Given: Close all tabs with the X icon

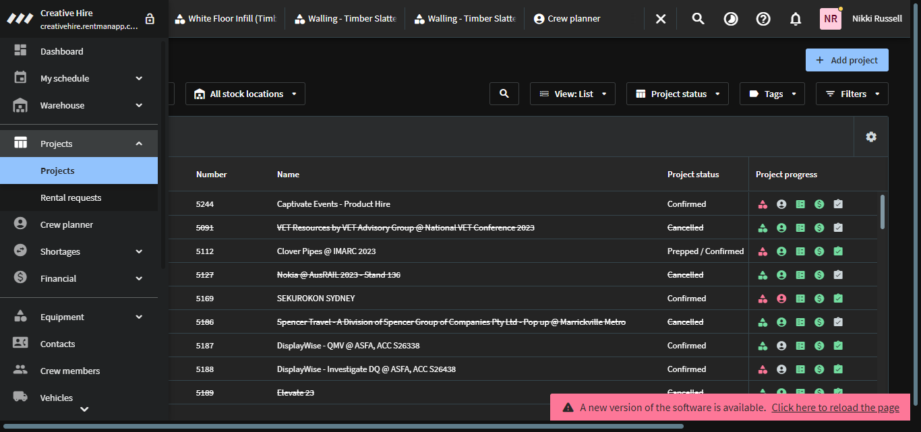Looking at the screenshot, I should (661, 19).
